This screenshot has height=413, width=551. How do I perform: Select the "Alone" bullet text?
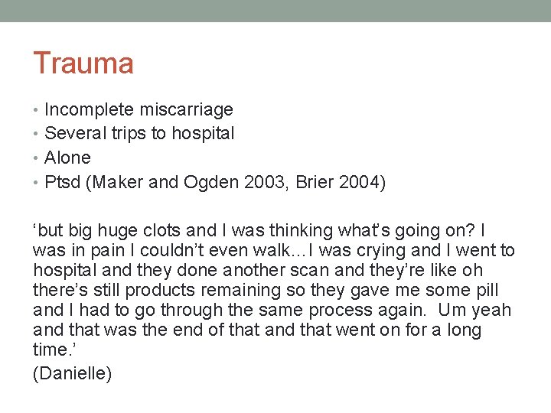(x=67, y=158)
